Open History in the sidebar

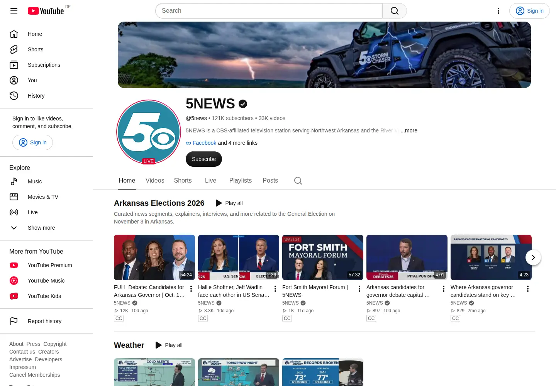[46, 96]
